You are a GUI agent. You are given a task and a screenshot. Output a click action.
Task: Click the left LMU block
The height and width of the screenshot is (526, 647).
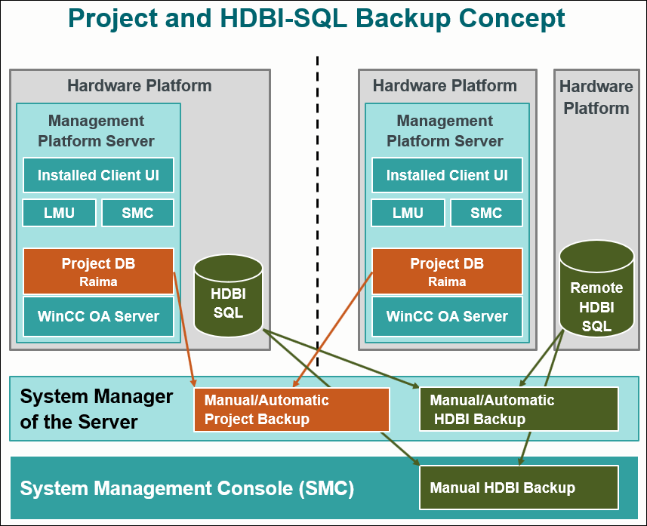[x=60, y=213]
